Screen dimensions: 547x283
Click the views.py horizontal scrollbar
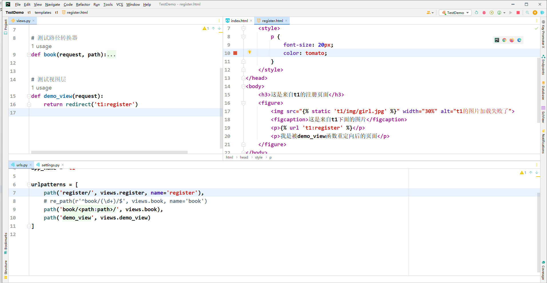tap(109, 152)
